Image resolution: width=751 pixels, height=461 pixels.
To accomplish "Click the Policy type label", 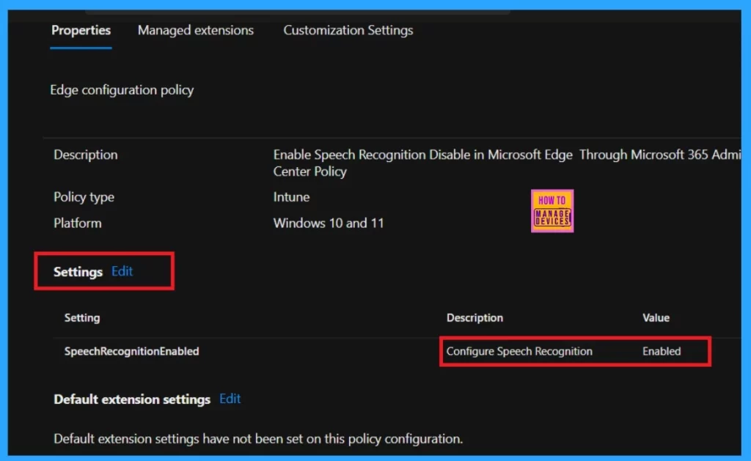I will tap(84, 196).
